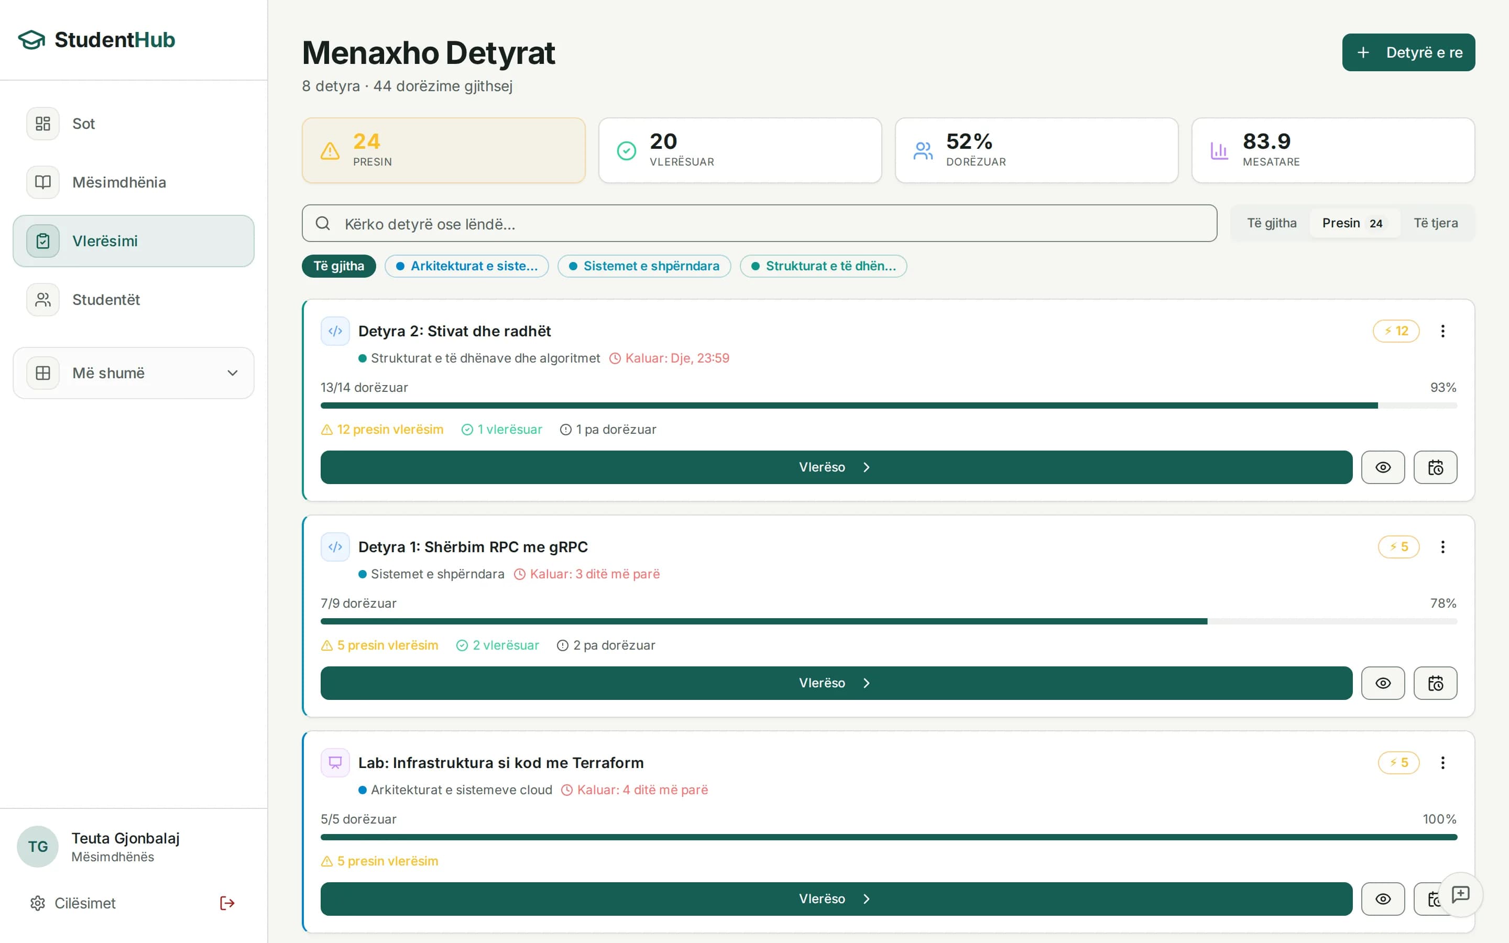Screen dimensions: 1509x943
Task: Switch to the Presin 24 tab
Action: coord(1354,223)
